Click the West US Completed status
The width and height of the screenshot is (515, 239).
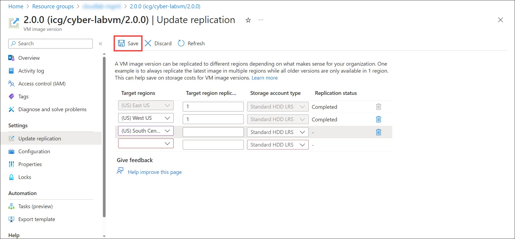(x=324, y=119)
